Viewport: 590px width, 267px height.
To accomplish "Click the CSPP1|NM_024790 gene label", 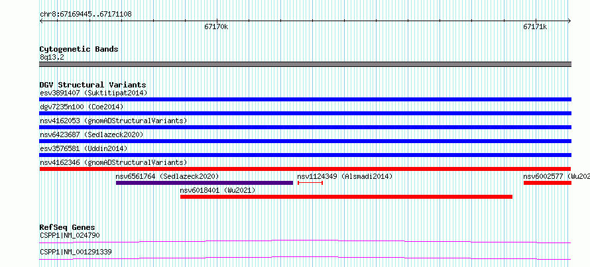I will 70,236.
